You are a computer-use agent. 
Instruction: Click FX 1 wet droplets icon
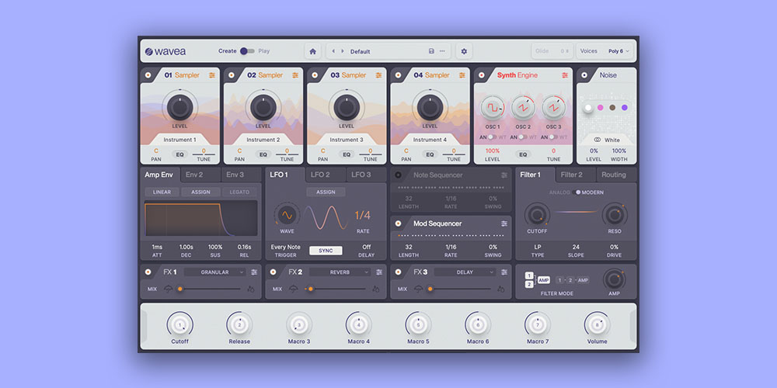tap(251, 289)
